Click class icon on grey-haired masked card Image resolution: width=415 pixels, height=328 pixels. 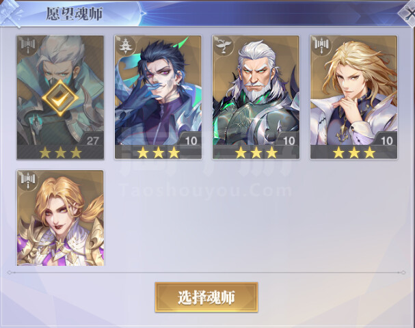click(x=28, y=46)
